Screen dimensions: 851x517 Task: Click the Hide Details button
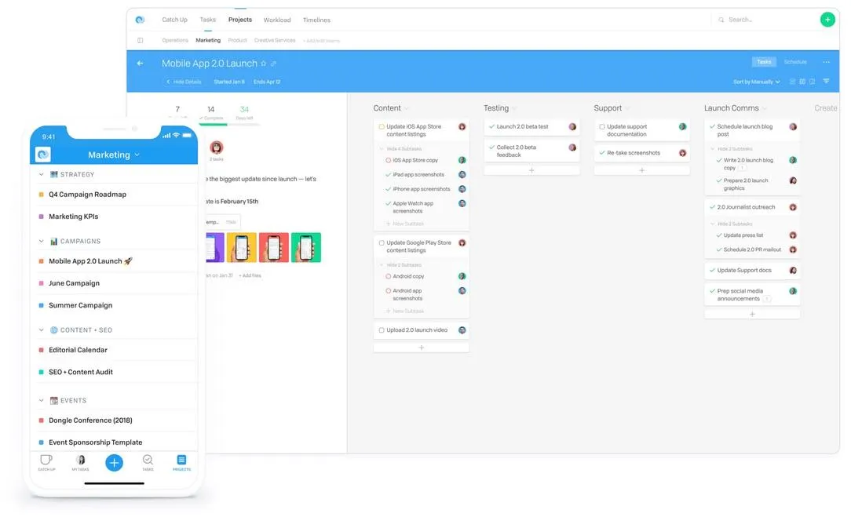(x=184, y=82)
